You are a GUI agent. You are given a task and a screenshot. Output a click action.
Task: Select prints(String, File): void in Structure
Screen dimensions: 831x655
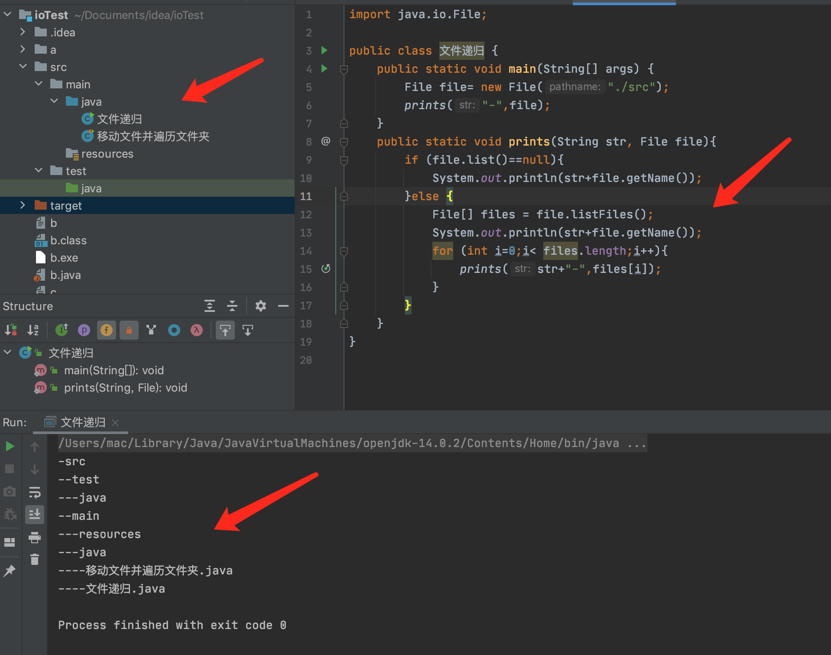pyautogui.click(x=126, y=388)
